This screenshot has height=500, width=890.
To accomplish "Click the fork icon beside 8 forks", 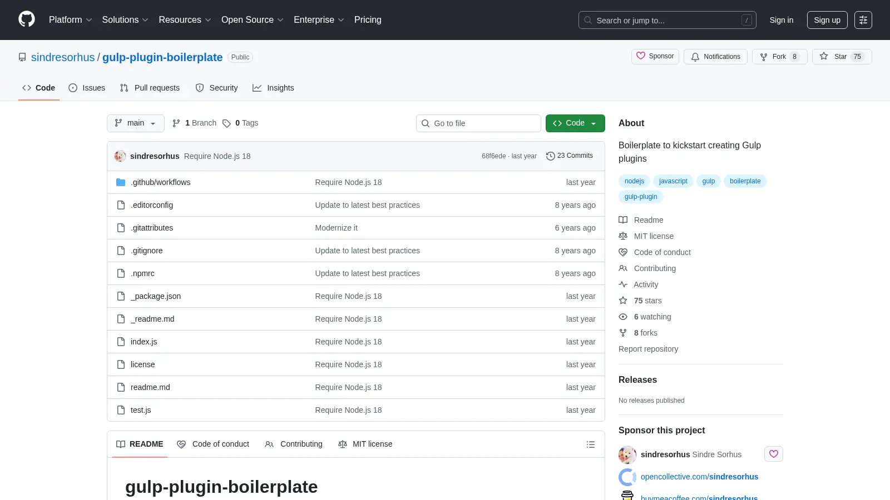I will 623,333.
